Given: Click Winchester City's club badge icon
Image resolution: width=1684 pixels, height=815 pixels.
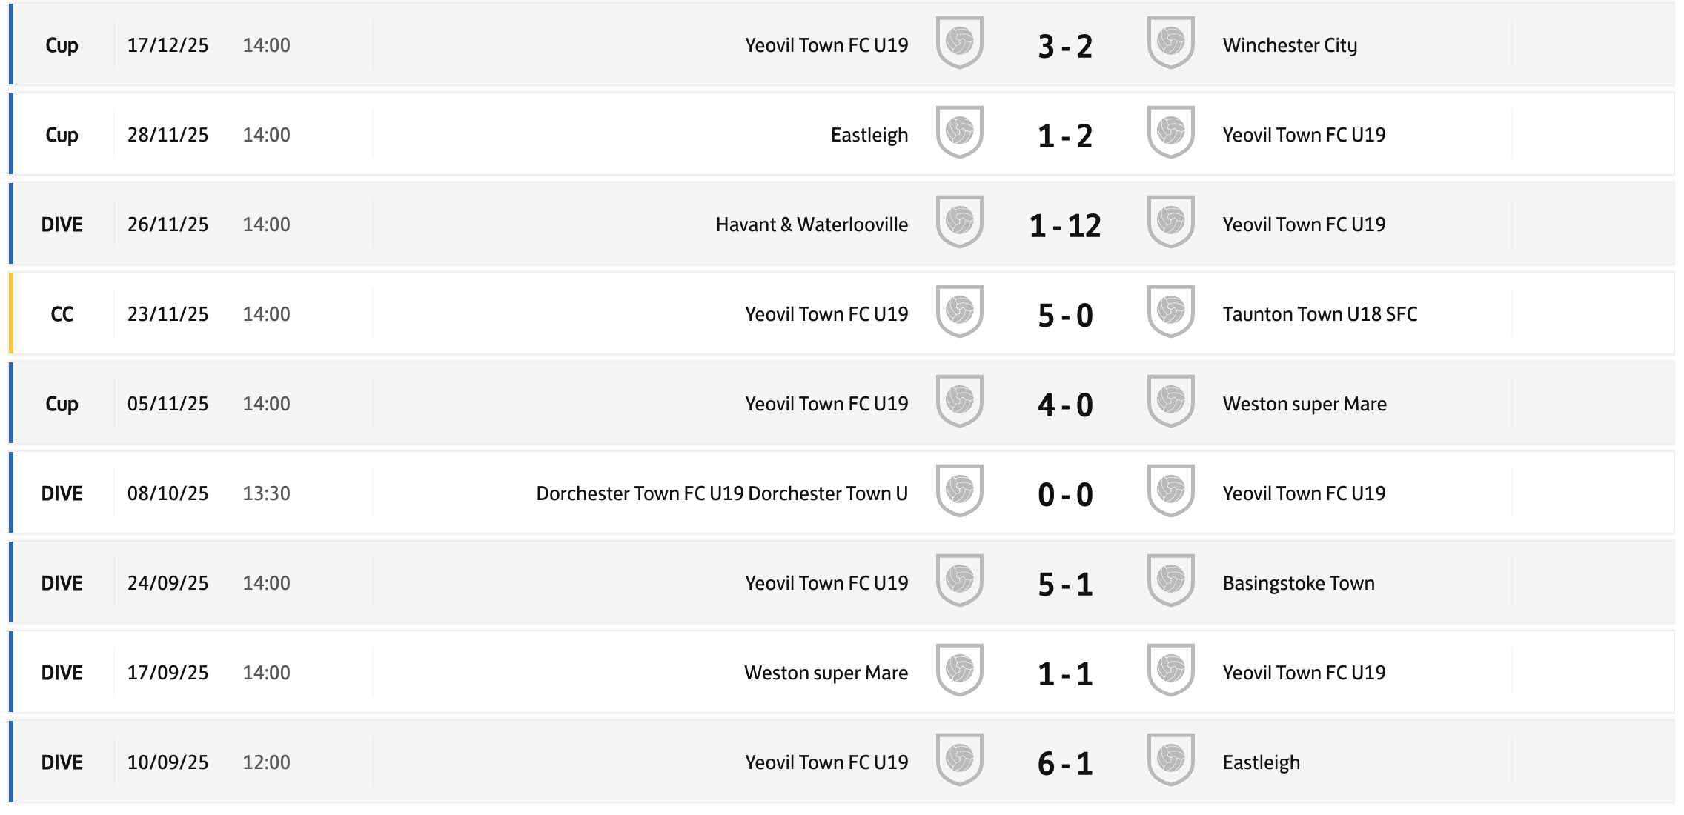Looking at the screenshot, I should (1170, 43).
